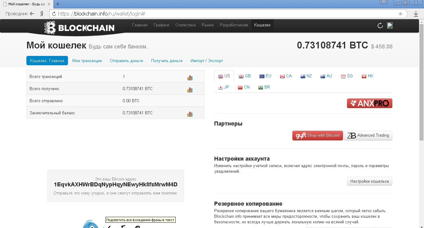Switch to Отправить деньги tab
The width and height of the screenshot is (424, 228).
pyautogui.click(x=126, y=61)
